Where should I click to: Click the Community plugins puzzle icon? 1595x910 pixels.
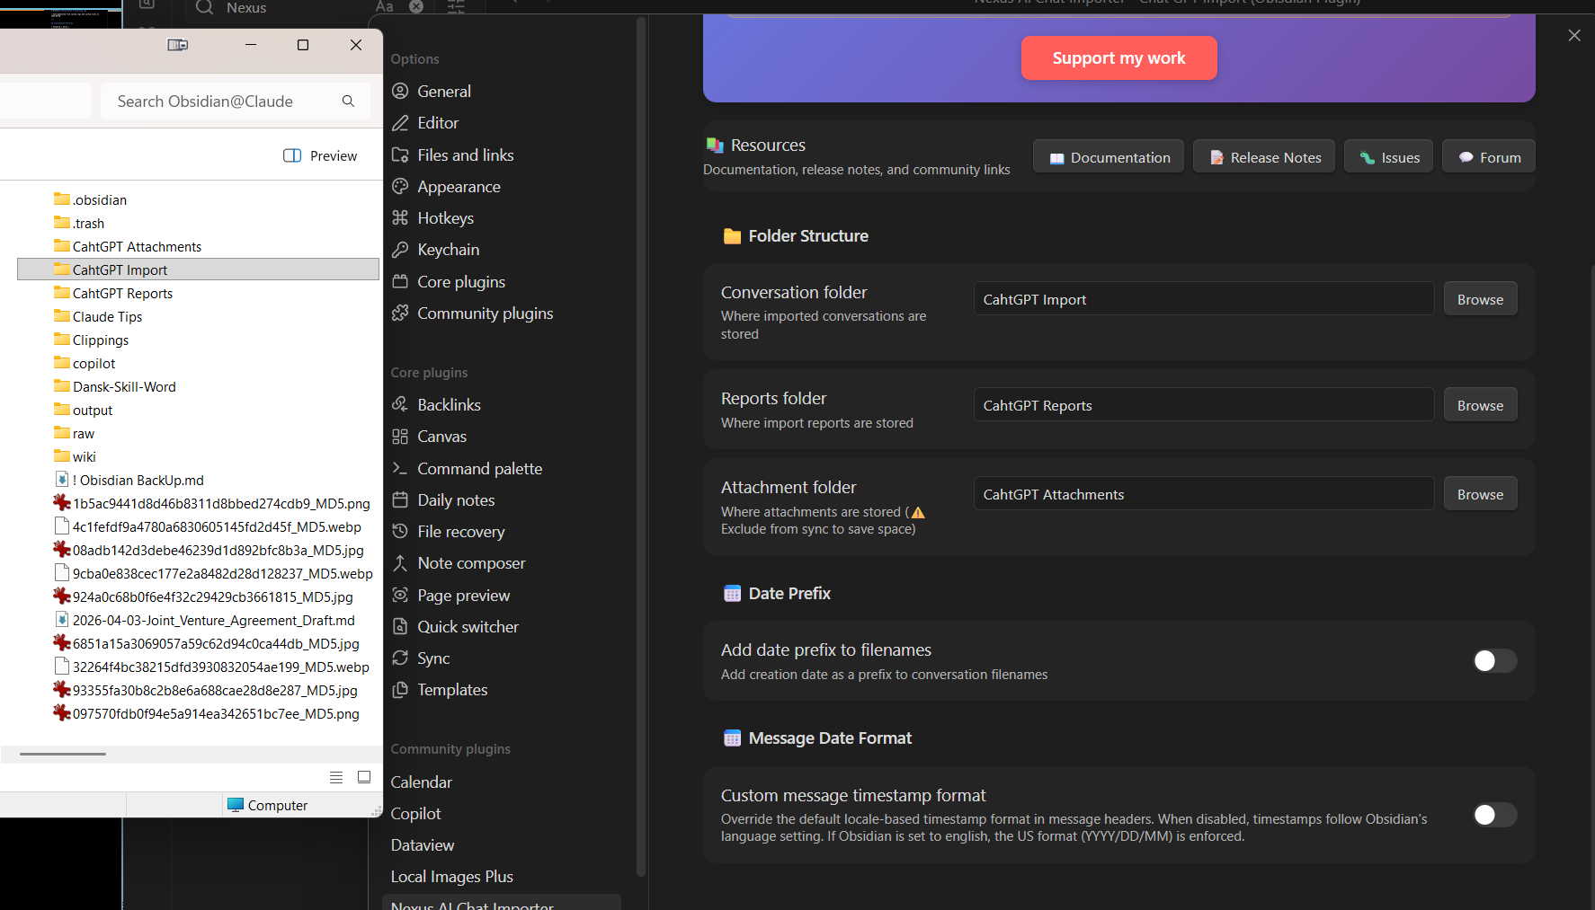pos(400,314)
